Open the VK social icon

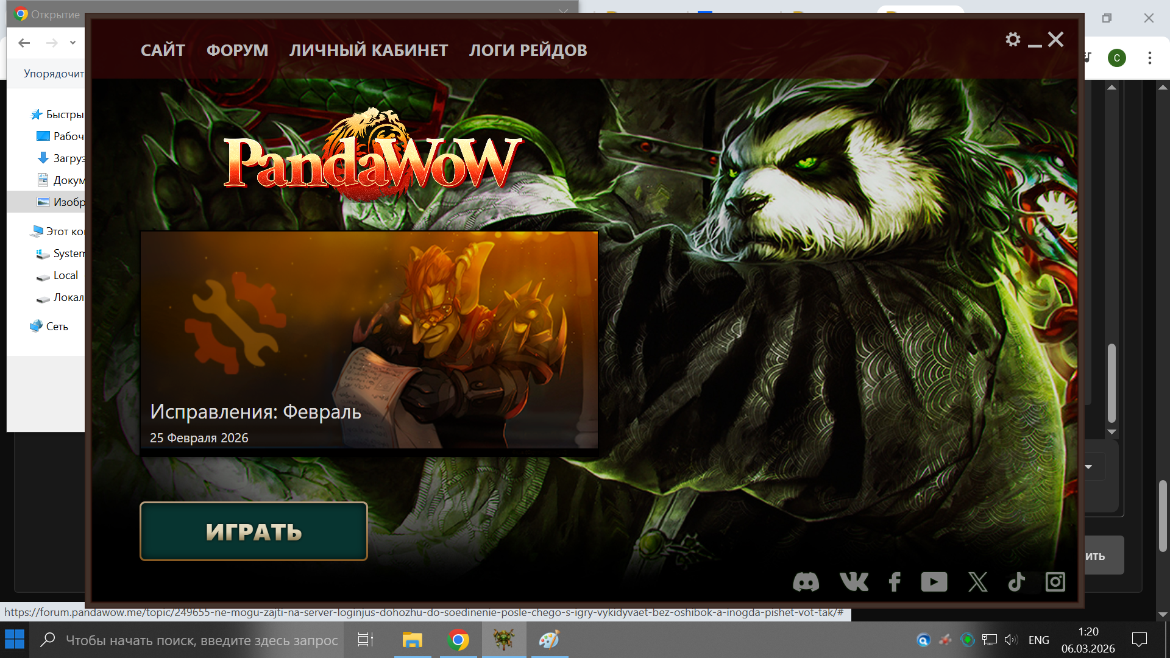pyautogui.click(x=854, y=582)
